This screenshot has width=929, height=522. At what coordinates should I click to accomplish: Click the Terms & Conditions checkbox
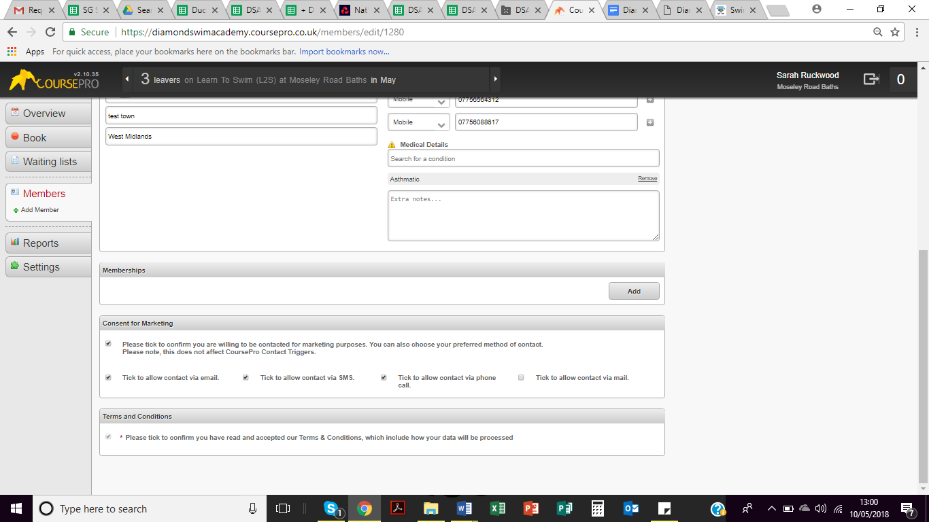pos(108,437)
